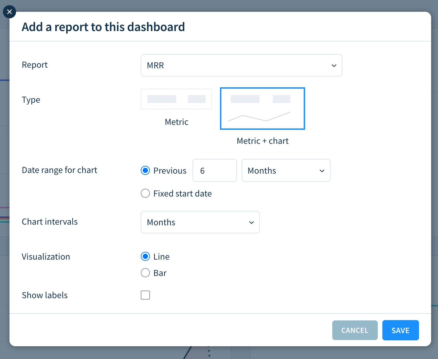This screenshot has width=438, height=359.
Task: Click the SAVE button
Action: (x=400, y=330)
